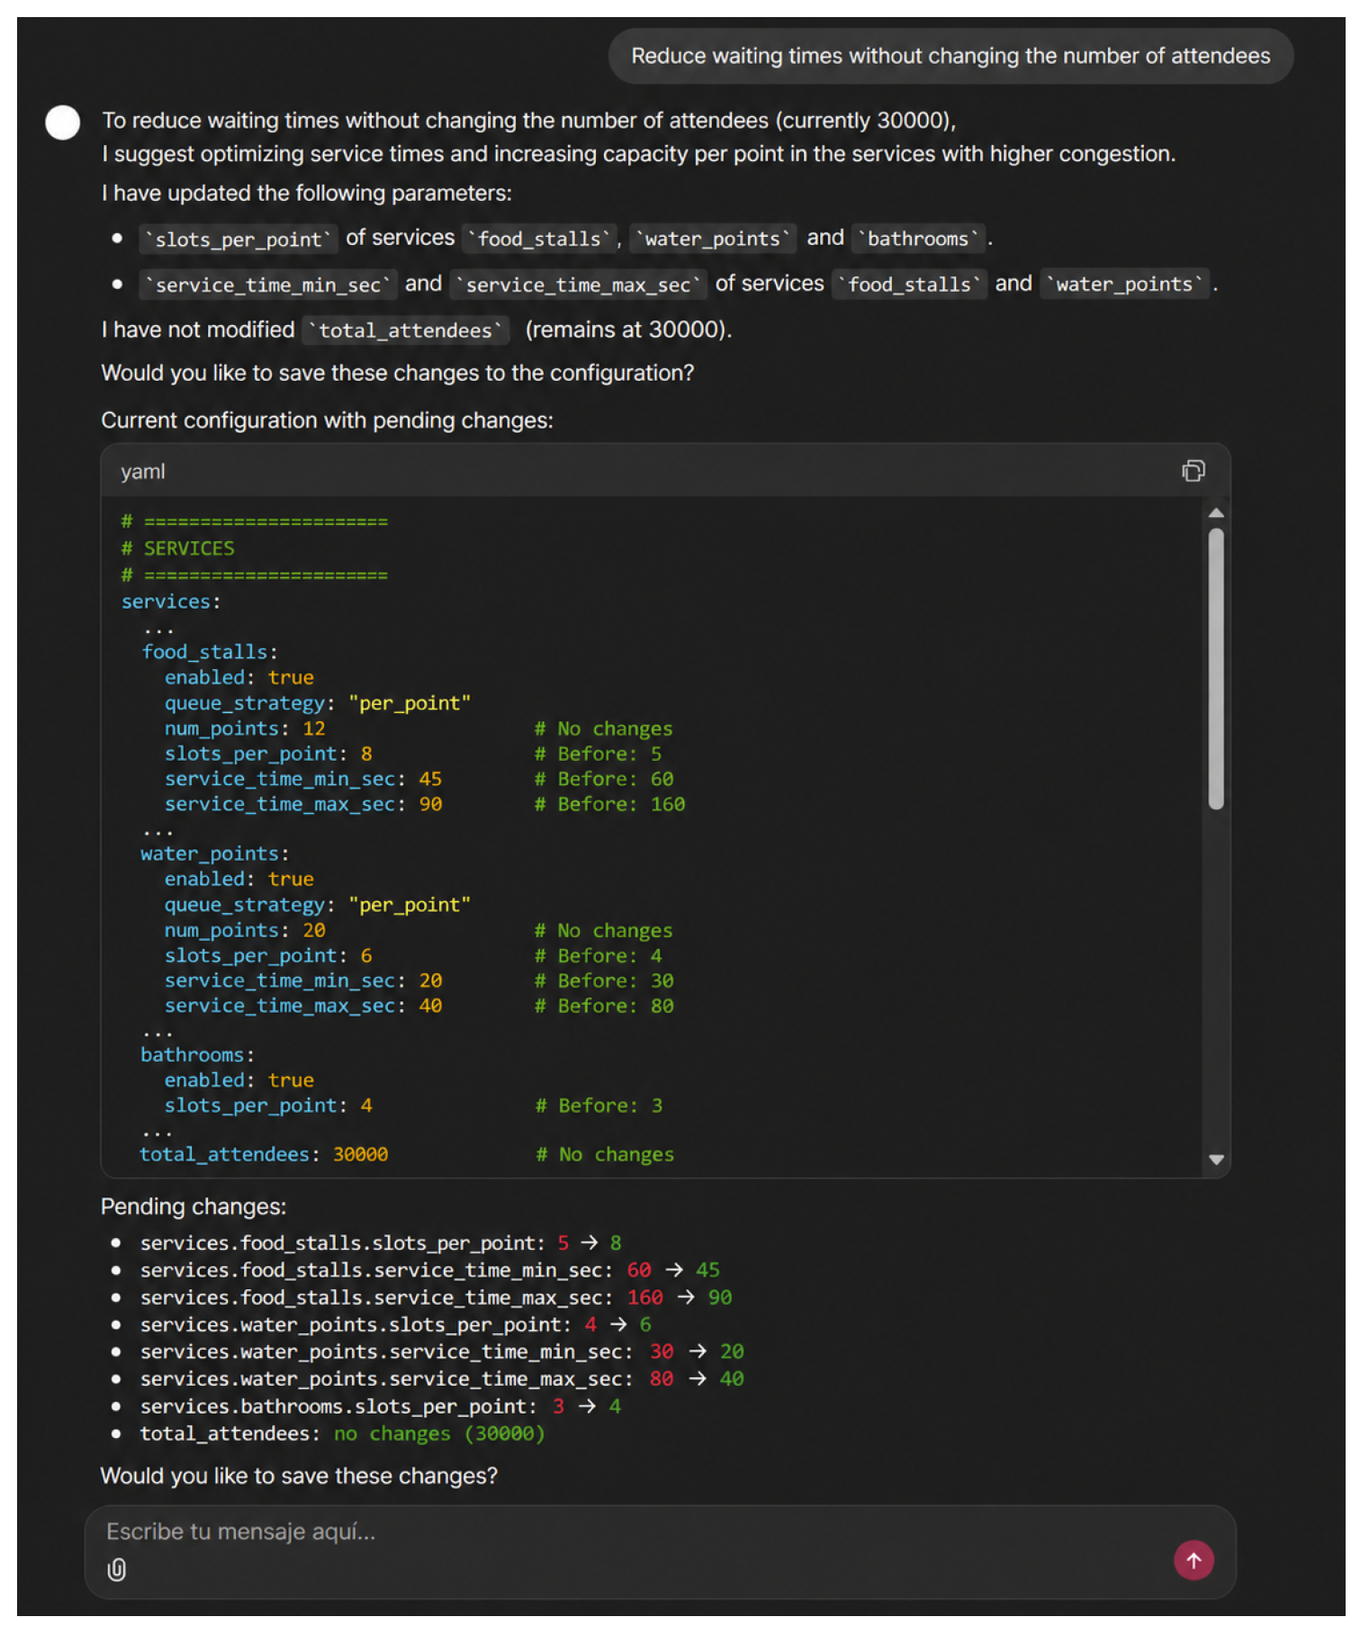This screenshot has height=1635, width=1360.
Task: Click the 'yaml' language label on the code block
Action: tap(143, 472)
